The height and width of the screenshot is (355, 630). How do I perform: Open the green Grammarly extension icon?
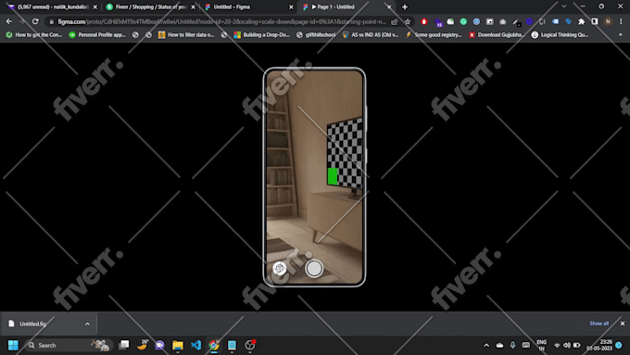(463, 21)
